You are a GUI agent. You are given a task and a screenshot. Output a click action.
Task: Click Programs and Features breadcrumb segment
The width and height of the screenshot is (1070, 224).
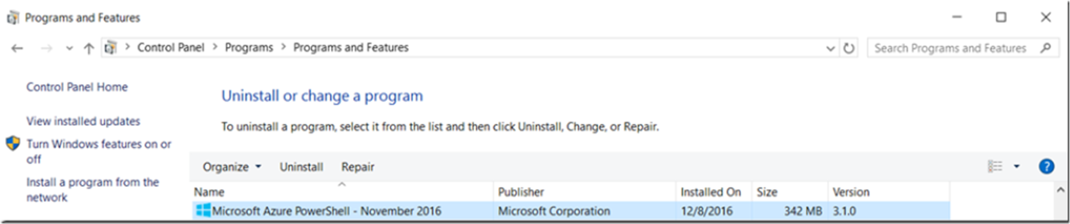tap(351, 48)
